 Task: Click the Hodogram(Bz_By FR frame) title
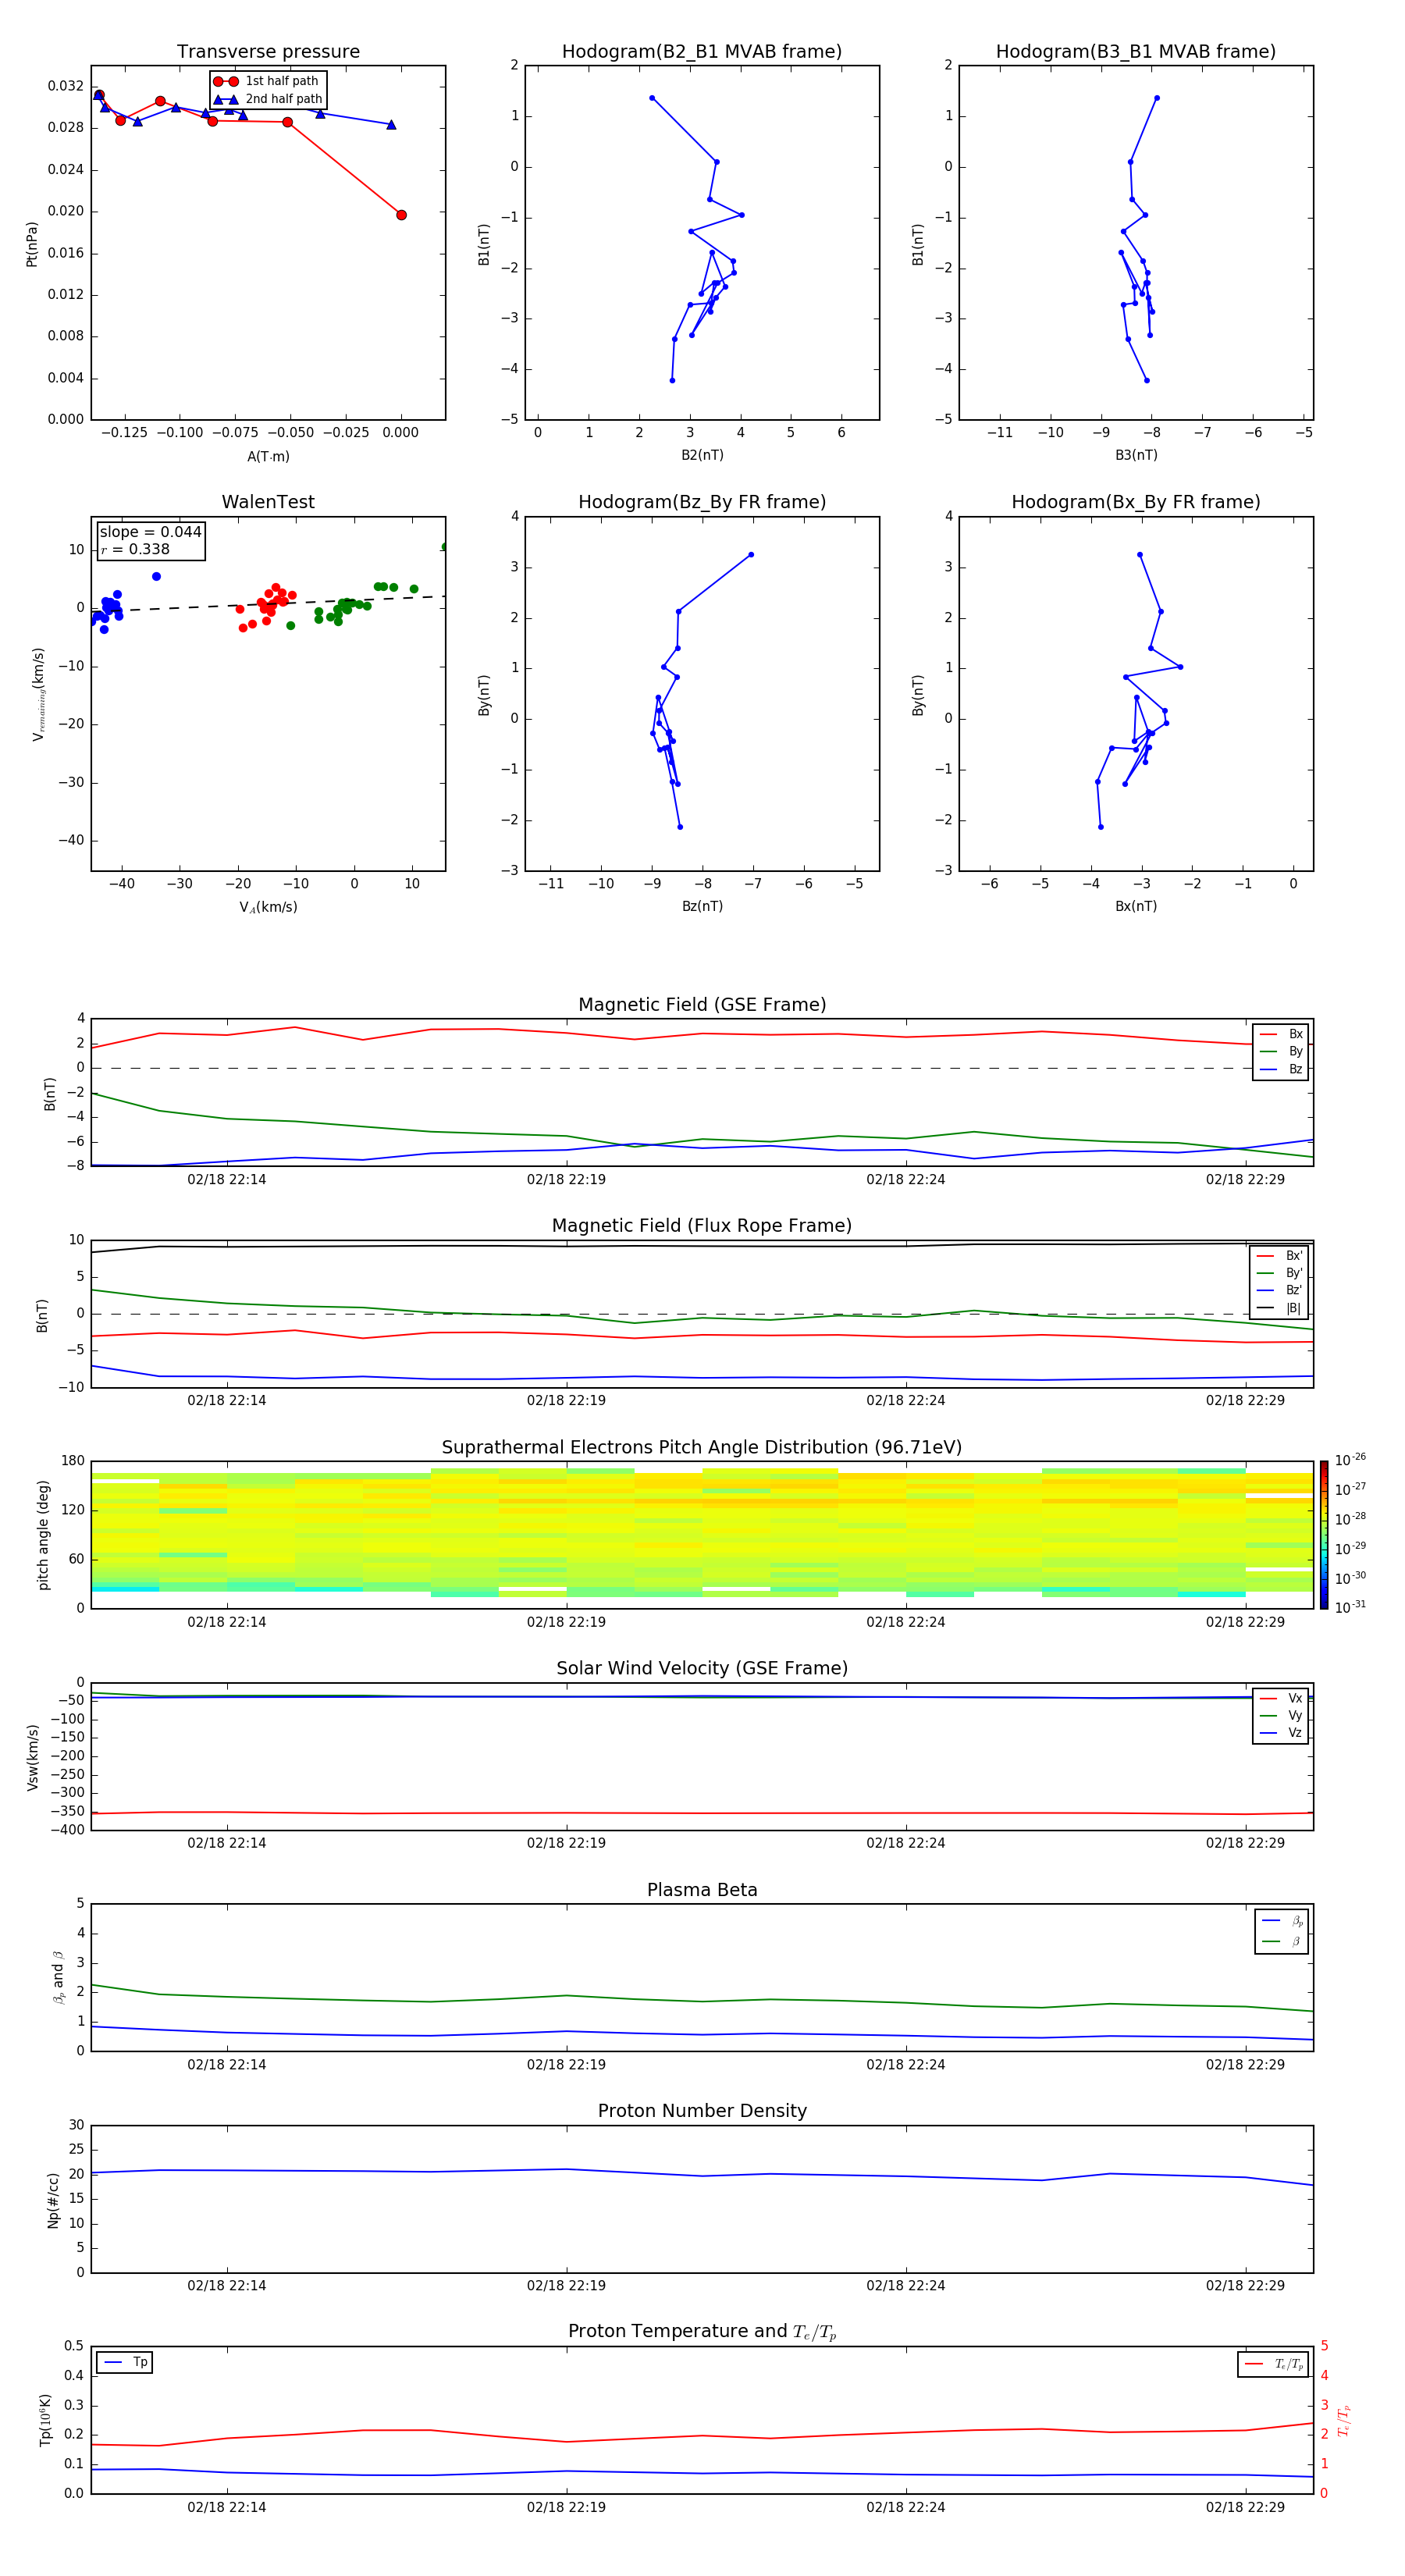pyautogui.click(x=702, y=502)
